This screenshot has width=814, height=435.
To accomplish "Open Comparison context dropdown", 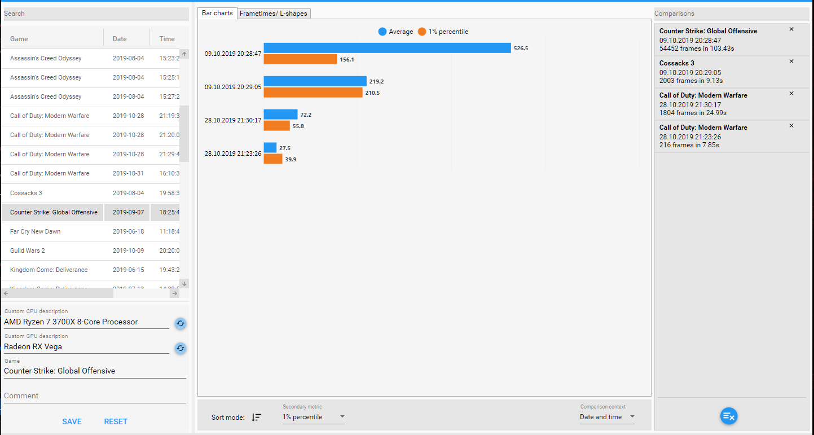I will (x=607, y=417).
